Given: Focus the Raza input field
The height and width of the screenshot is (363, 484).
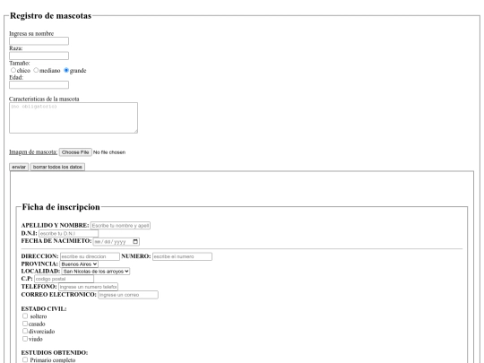Looking at the screenshot, I should coord(39,56).
